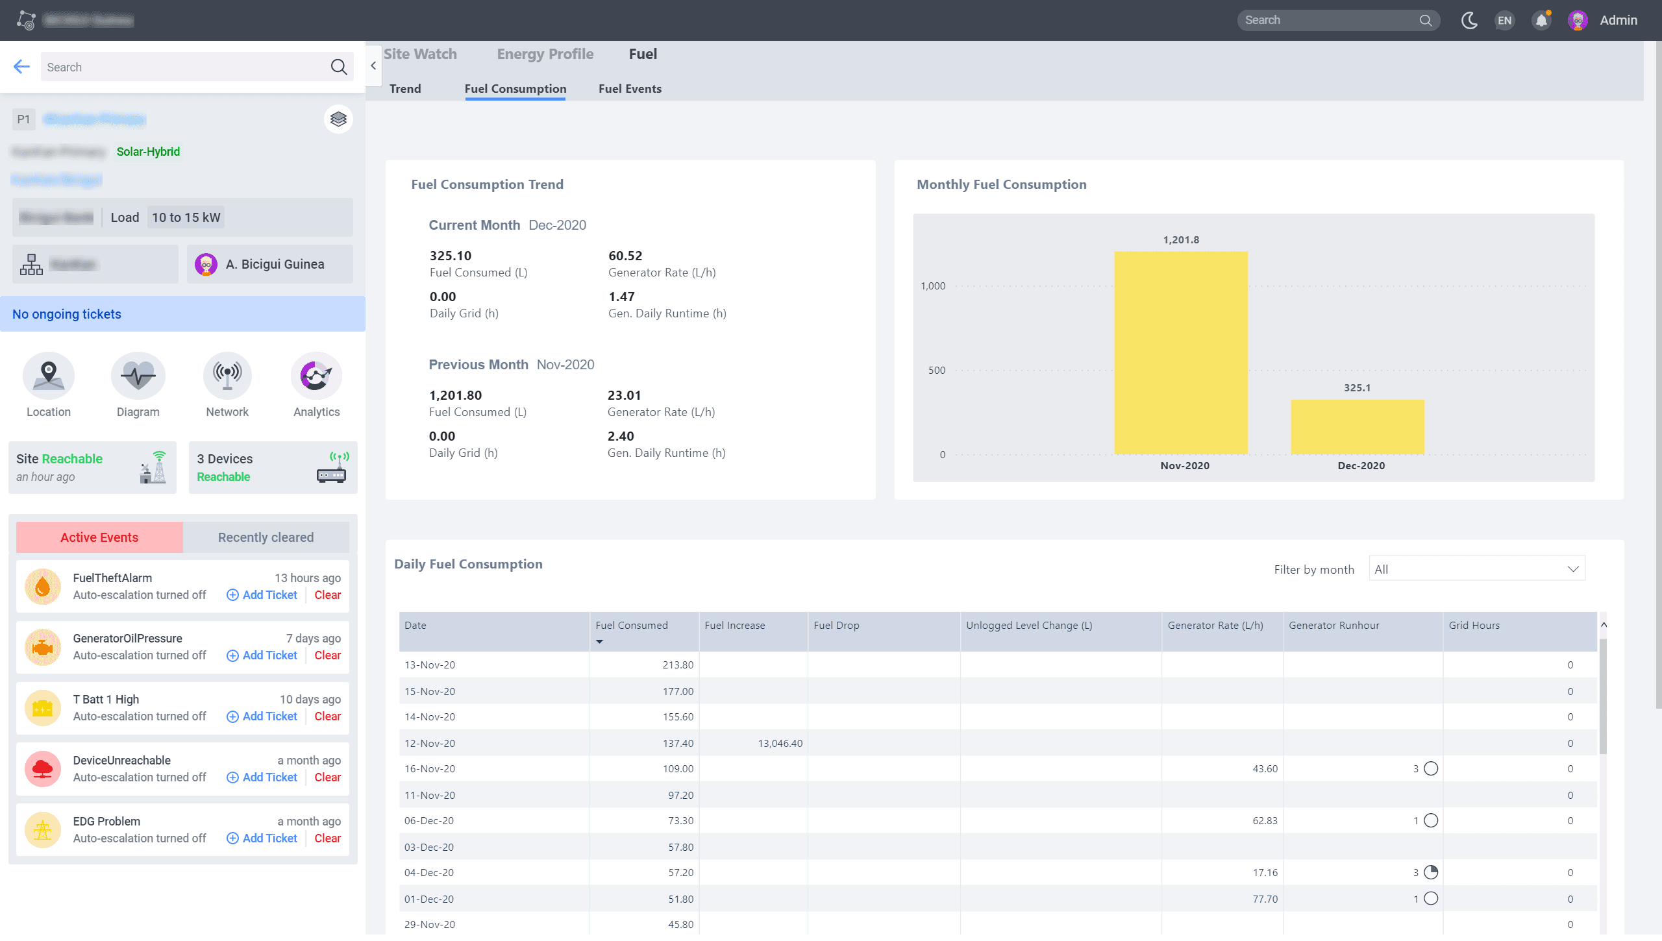The width and height of the screenshot is (1662, 941).
Task: Click runhour clock icon for 16-Nov-20
Action: 1431,769
